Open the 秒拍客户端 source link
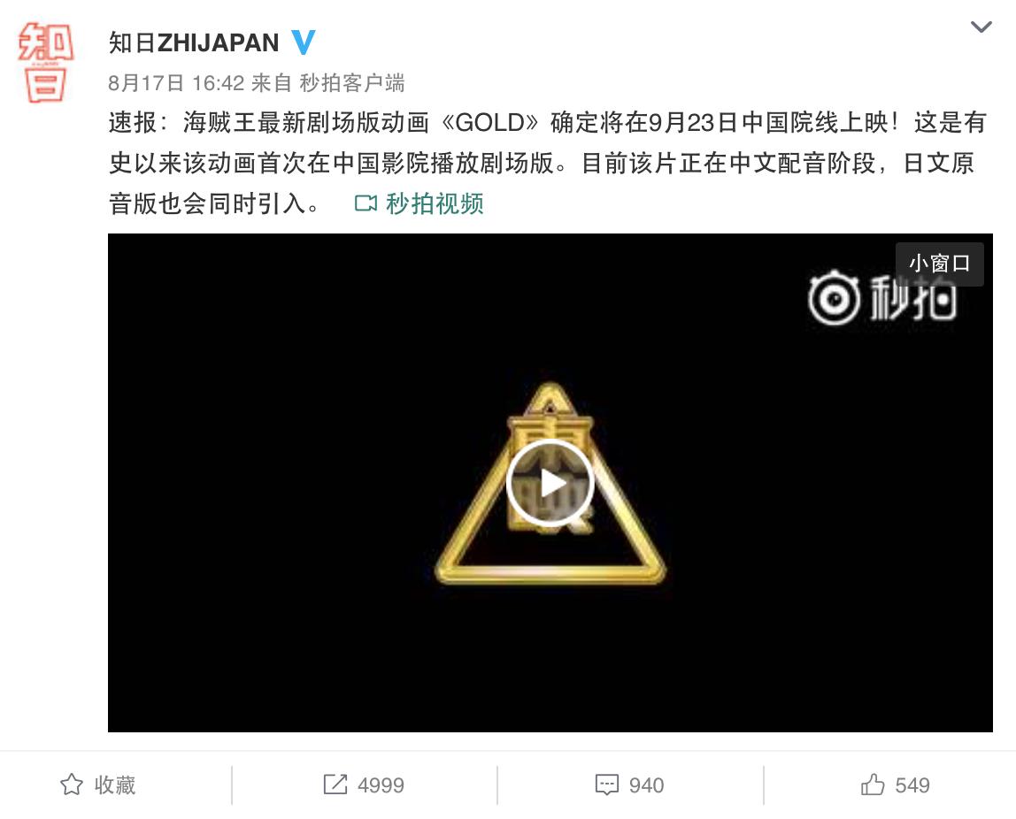Viewport: 1016px width, 819px height. (352, 83)
